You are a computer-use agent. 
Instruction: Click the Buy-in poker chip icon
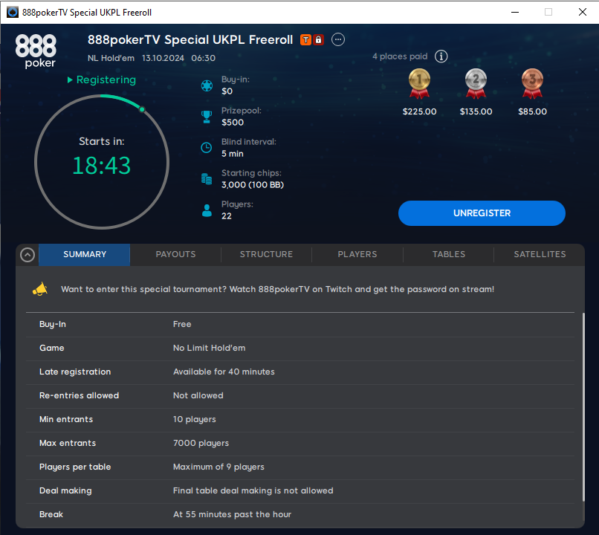(207, 85)
